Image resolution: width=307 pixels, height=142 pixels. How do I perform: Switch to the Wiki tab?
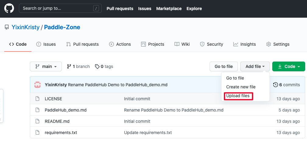coord(182,44)
